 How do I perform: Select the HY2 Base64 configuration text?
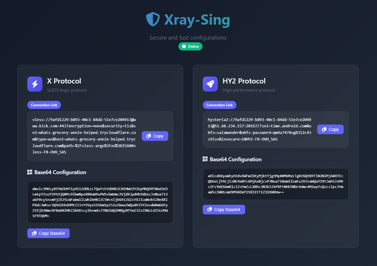tap(275, 184)
